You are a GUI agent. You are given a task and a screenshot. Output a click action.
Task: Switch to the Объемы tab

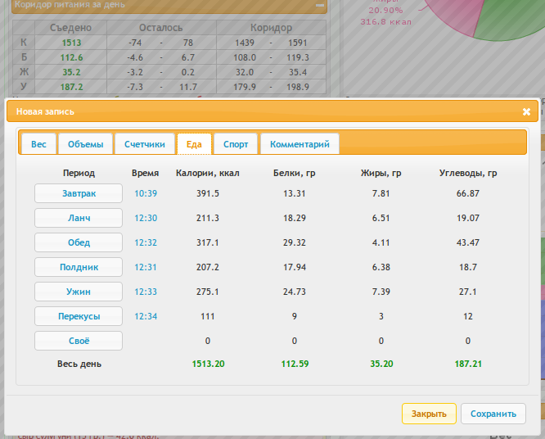pyautogui.click(x=85, y=144)
